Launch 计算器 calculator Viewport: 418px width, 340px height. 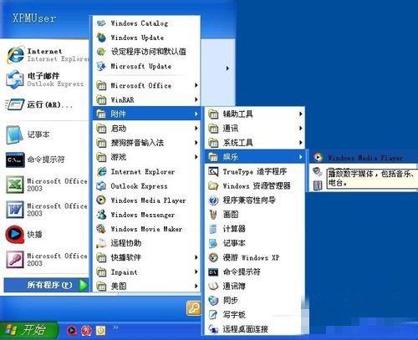[255, 229]
